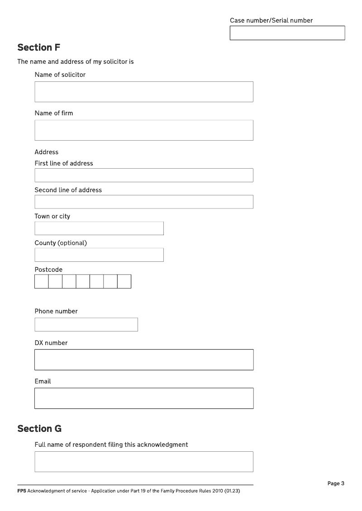This screenshot has height=511, width=362.
Task: Select the sixth Postcode character box
Action: click(x=110, y=281)
